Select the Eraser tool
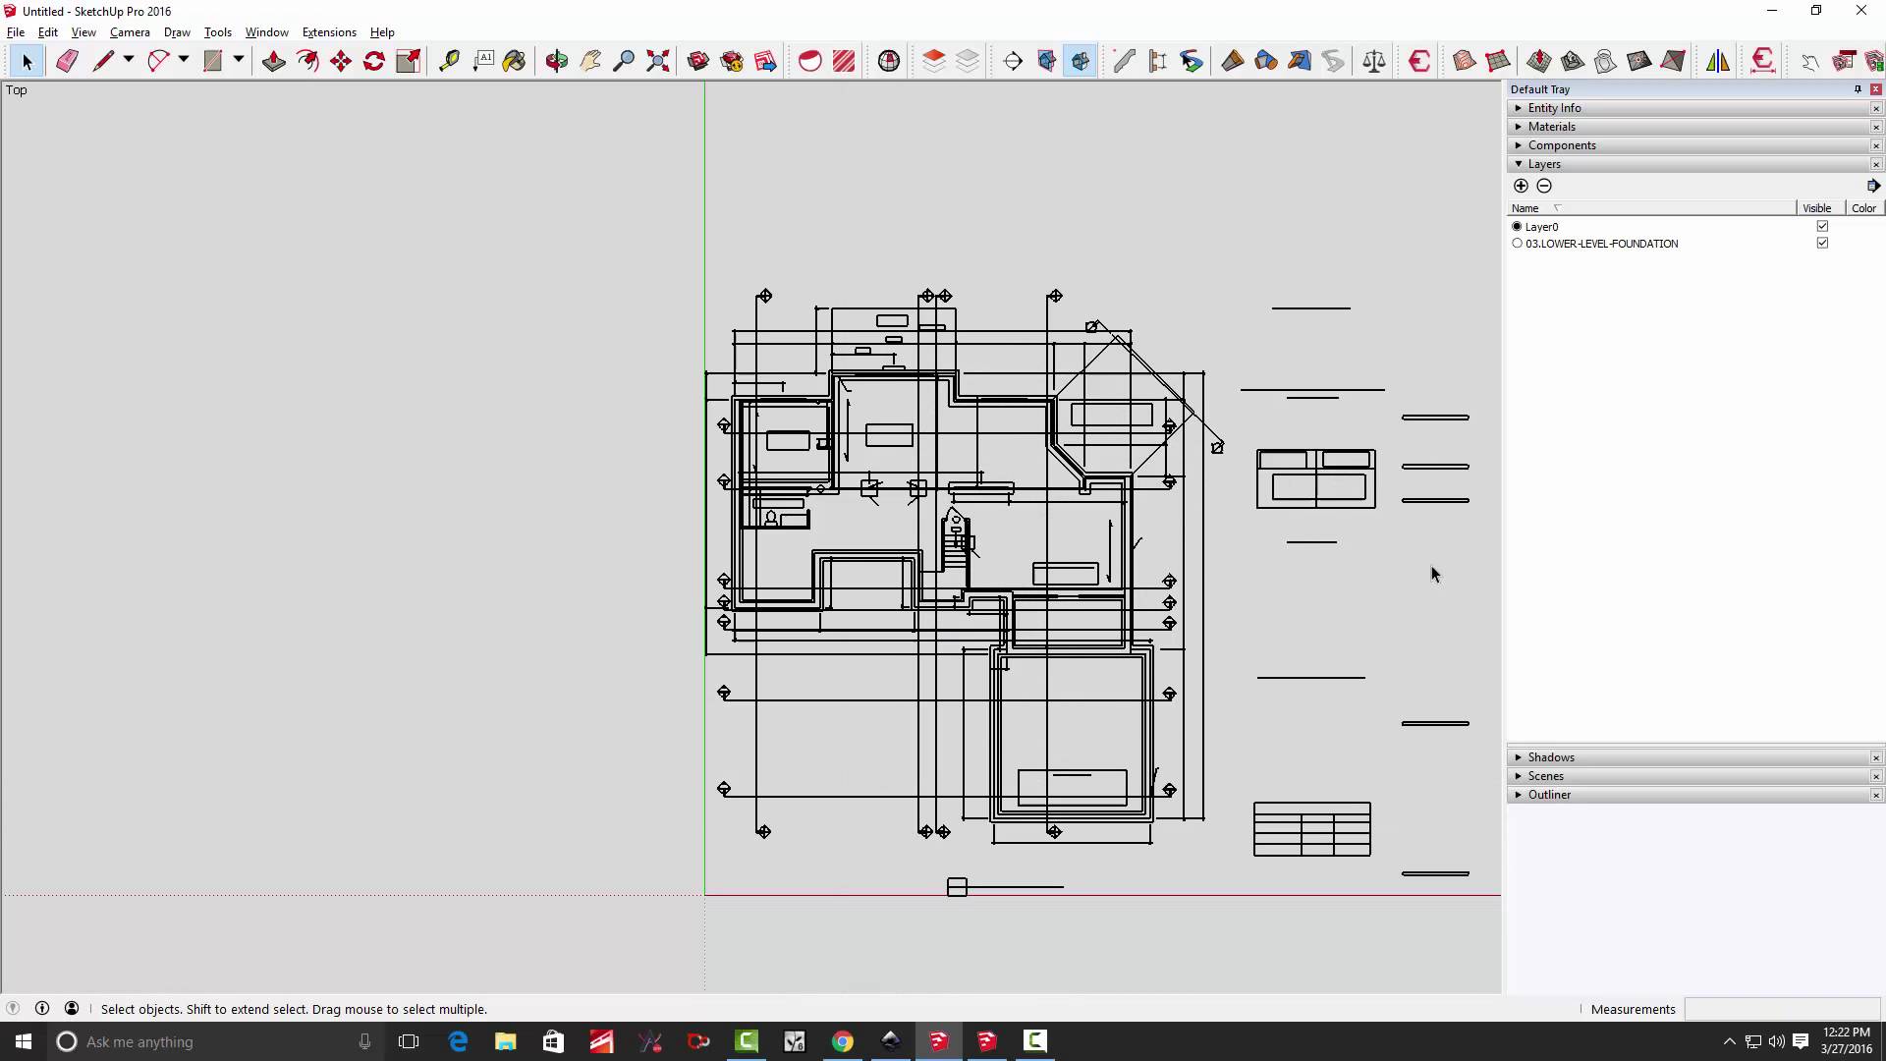This screenshot has height=1061, width=1886. click(67, 61)
